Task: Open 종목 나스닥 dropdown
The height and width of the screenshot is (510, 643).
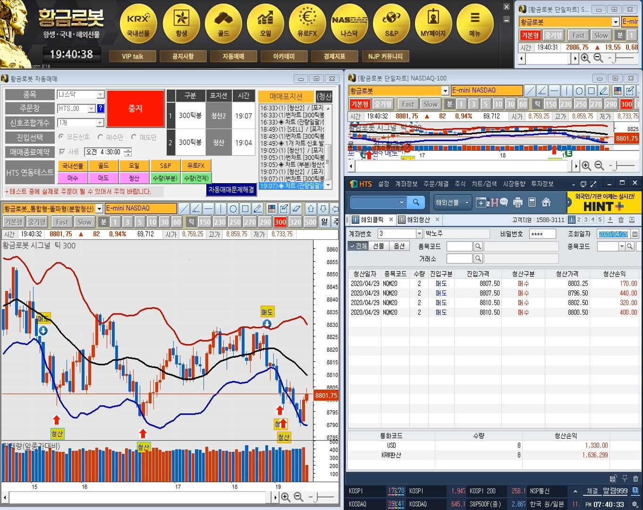Action: click(100, 94)
